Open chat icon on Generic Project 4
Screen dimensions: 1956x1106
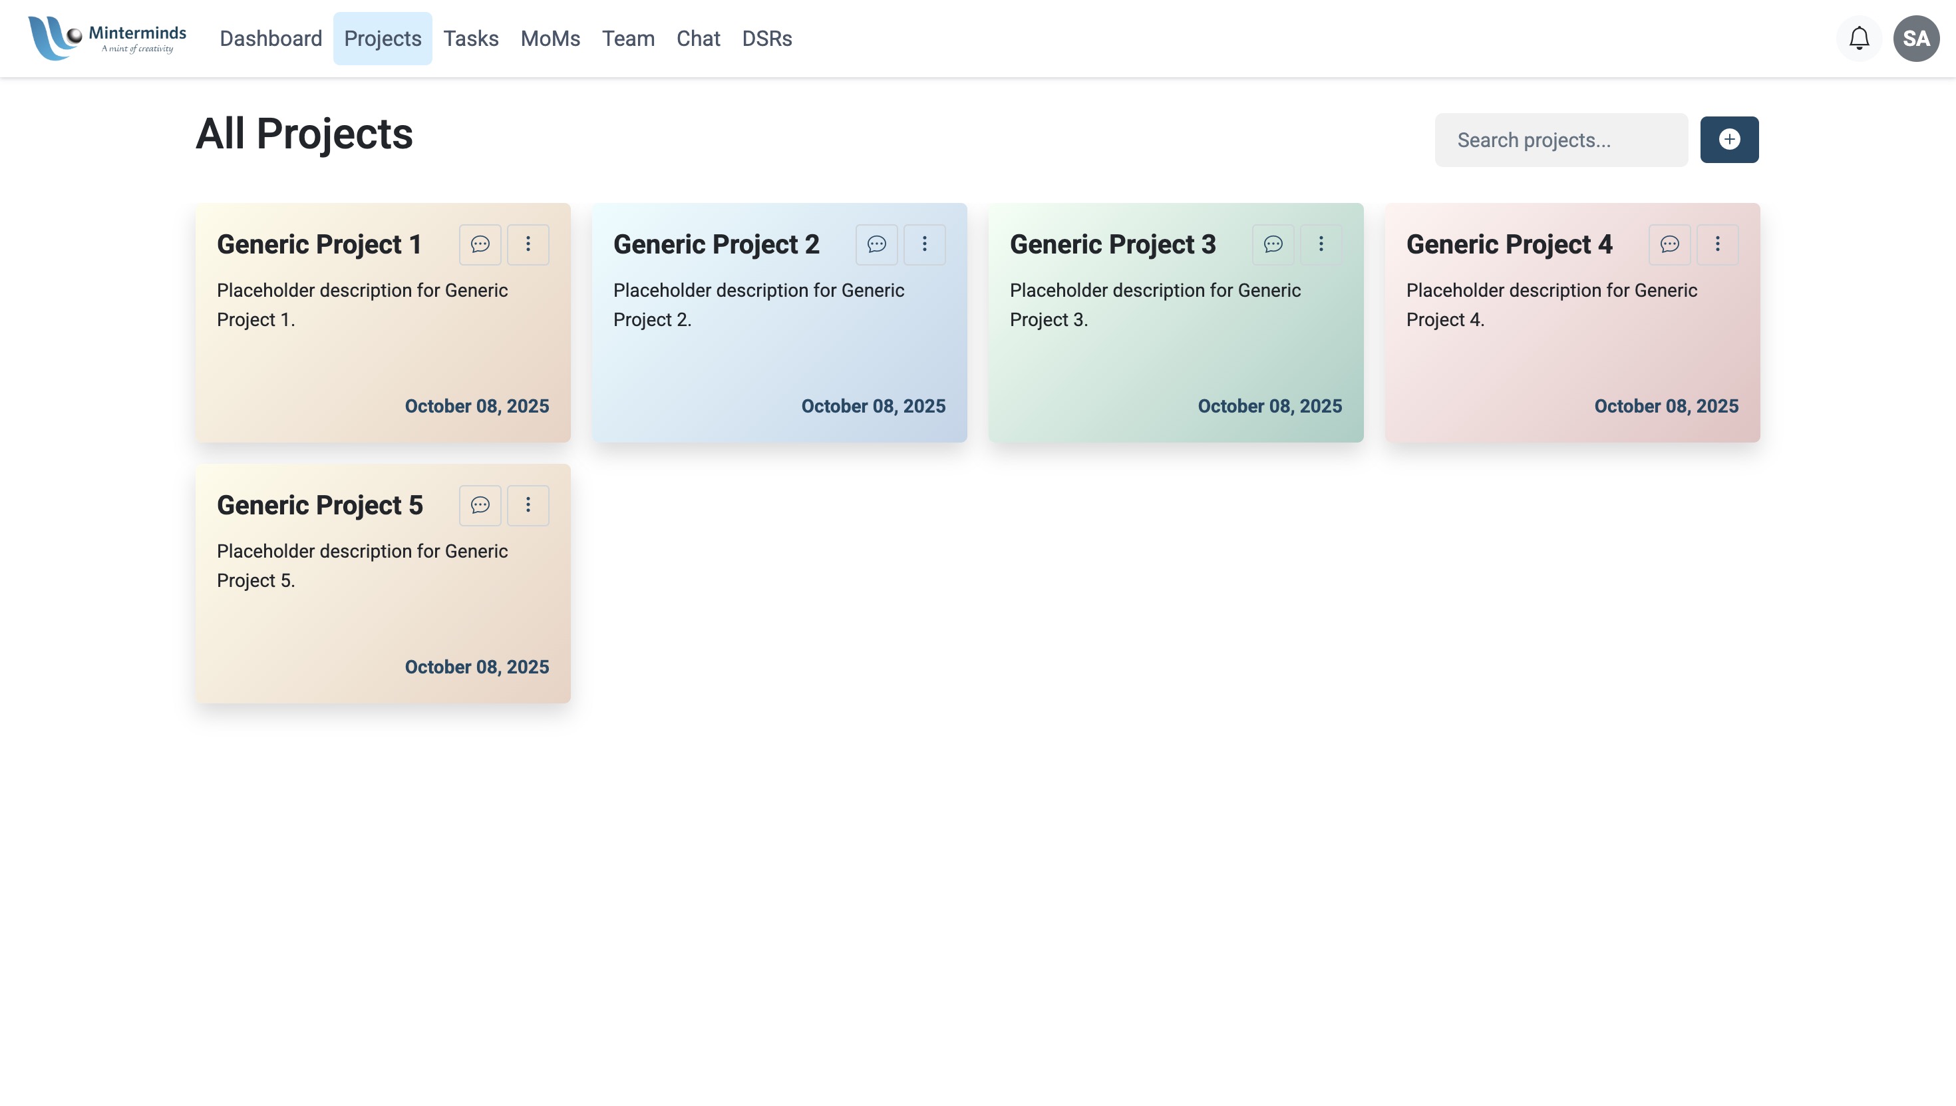(1669, 244)
